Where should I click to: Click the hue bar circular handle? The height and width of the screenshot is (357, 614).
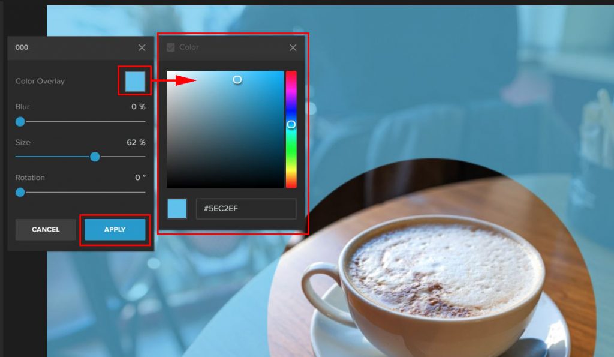[291, 124]
